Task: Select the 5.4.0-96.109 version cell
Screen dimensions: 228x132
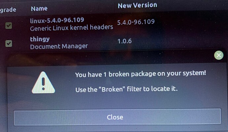Action: point(136,22)
